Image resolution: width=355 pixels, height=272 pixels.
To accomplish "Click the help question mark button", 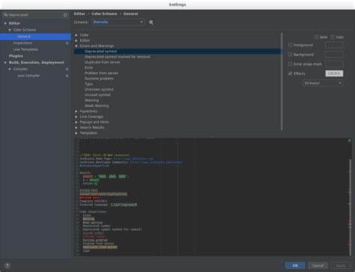I will [x=7, y=265].
